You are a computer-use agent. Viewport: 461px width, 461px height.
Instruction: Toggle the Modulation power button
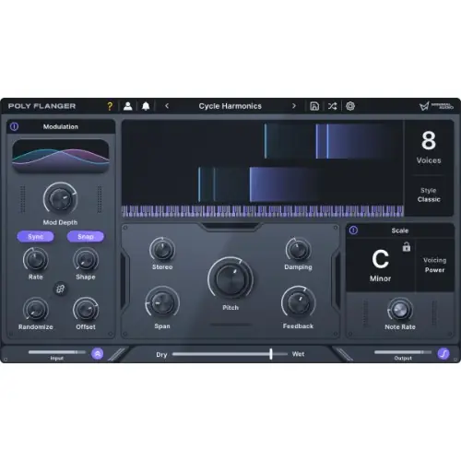(14, 126)
